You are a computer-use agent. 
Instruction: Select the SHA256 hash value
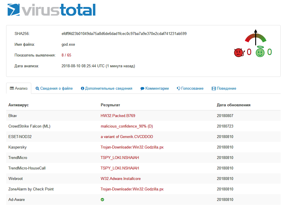coord(124,34)
